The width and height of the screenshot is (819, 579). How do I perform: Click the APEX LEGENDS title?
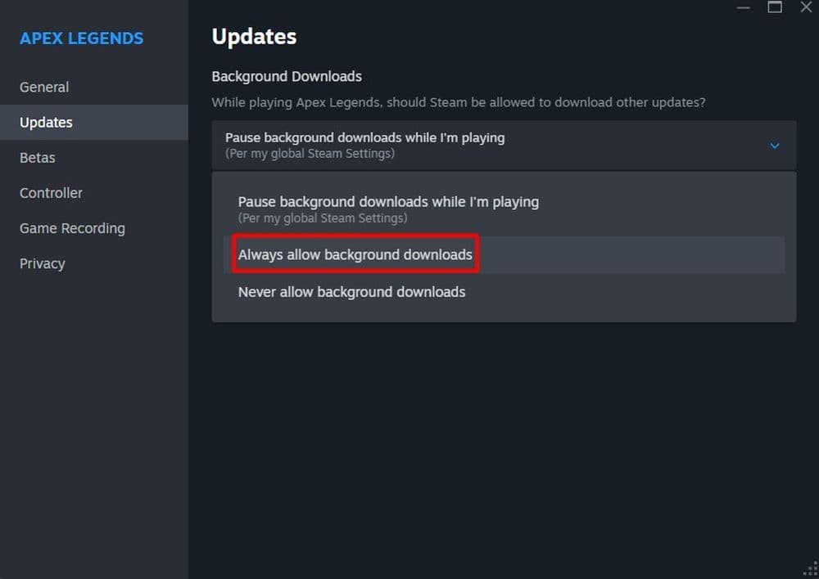click(x=81, y=38)
